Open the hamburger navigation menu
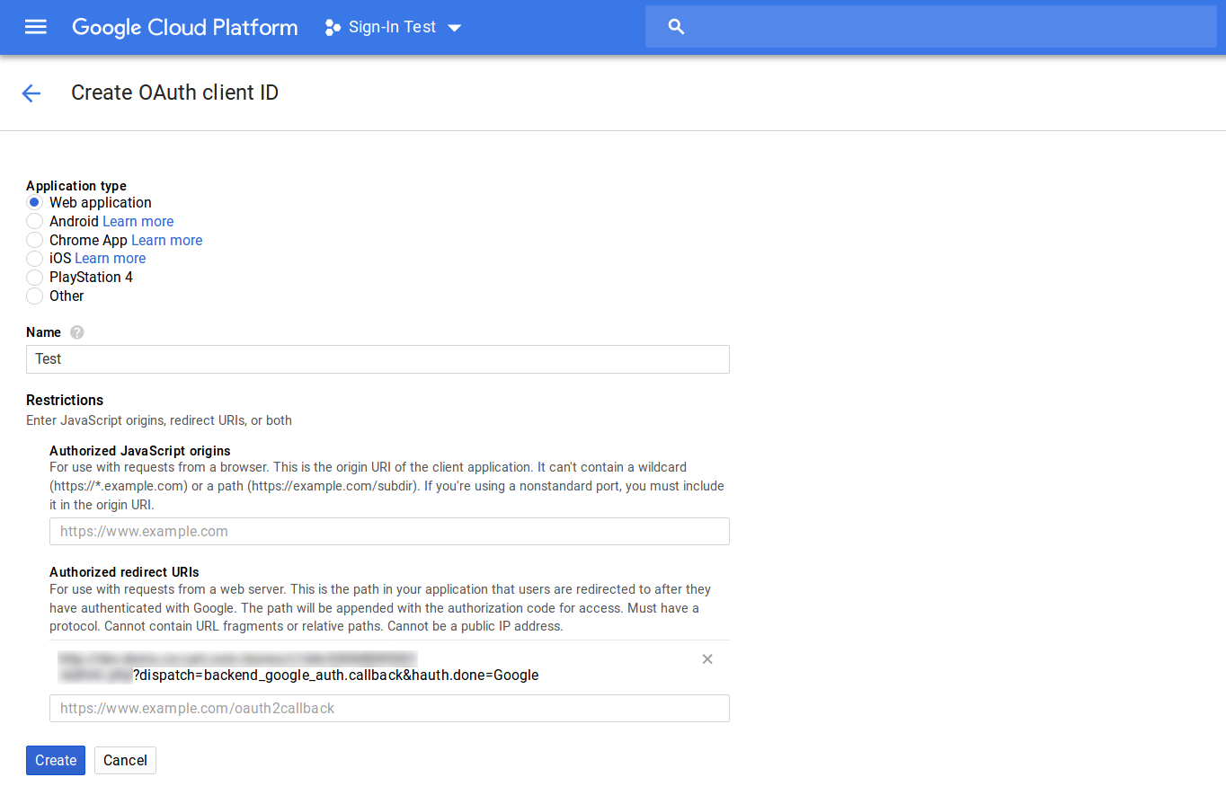1226x786 pixels. tap(36, 27)
